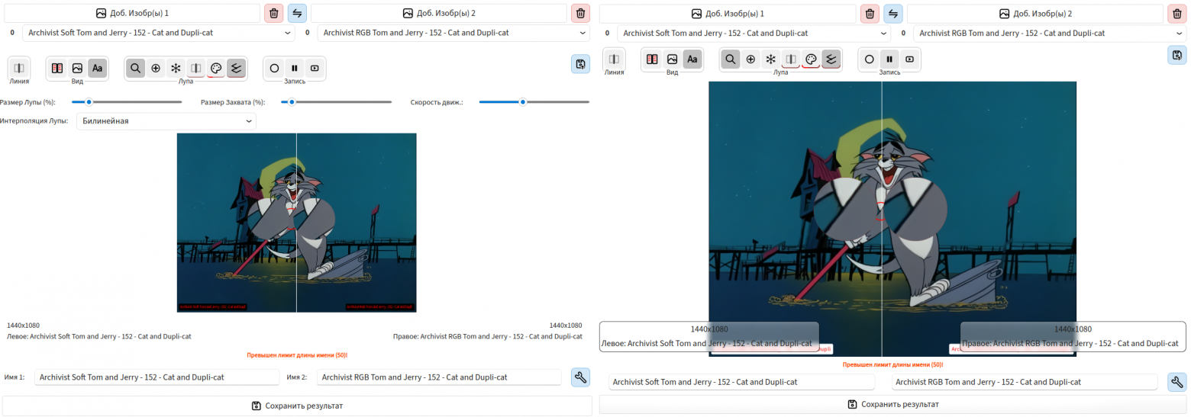Image resolution: width=1191 pixels, height=417 pixels.
Task: Open the palette color icon in slider-settings window
Action: coord(216,68)
